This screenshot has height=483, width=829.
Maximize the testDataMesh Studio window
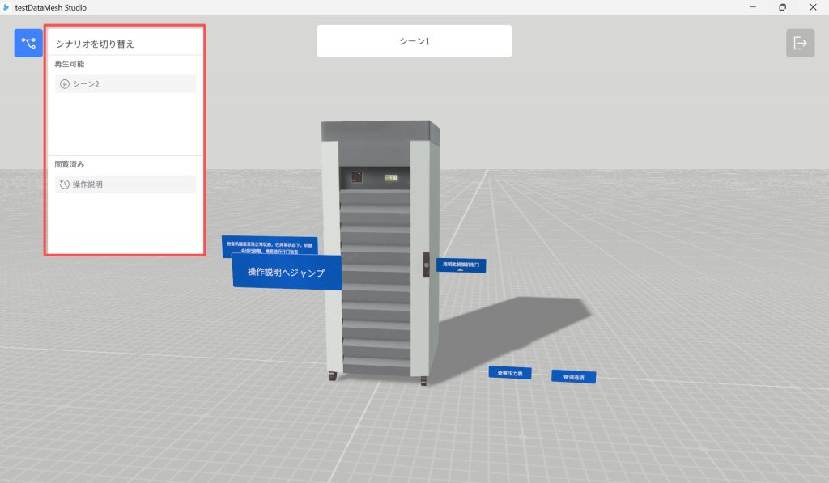coord(782,7)
